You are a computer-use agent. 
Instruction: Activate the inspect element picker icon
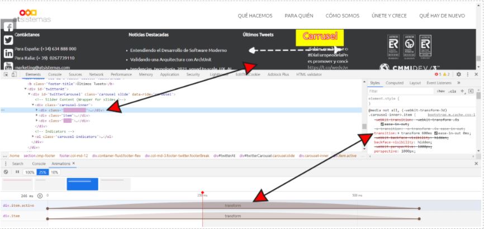(x=6, y=74)
